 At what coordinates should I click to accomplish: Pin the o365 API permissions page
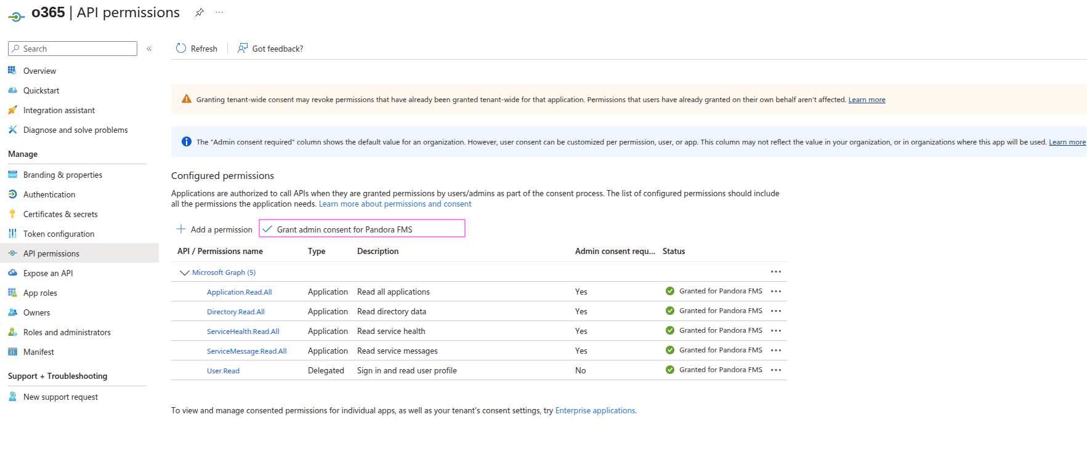click(199, 12)
